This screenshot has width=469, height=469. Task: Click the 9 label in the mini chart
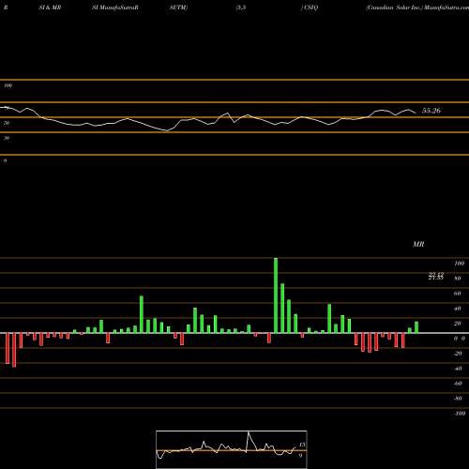(300, 456)
